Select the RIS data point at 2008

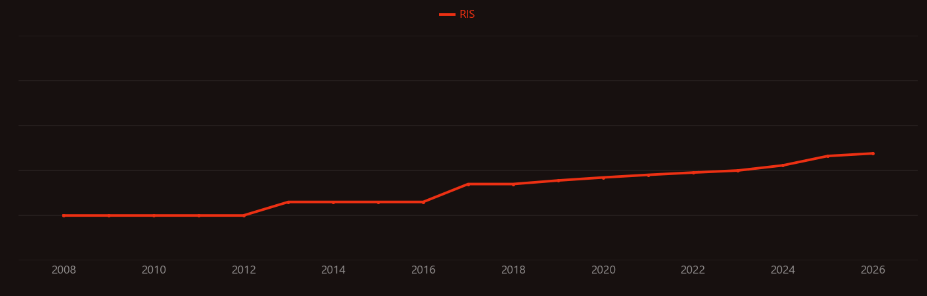point(64,215)
